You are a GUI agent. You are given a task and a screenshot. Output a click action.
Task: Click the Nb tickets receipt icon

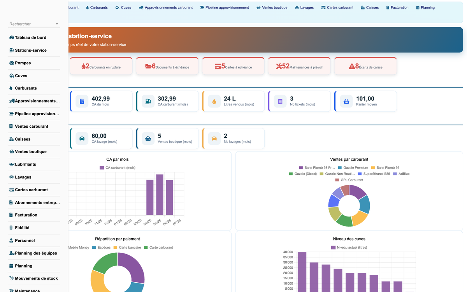tap(280, 101)
